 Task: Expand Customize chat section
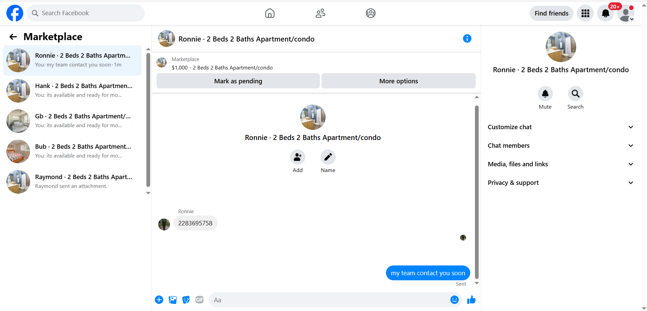(x=561, y=127)
